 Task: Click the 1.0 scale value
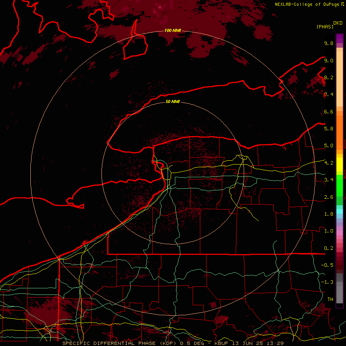point(329,231)
